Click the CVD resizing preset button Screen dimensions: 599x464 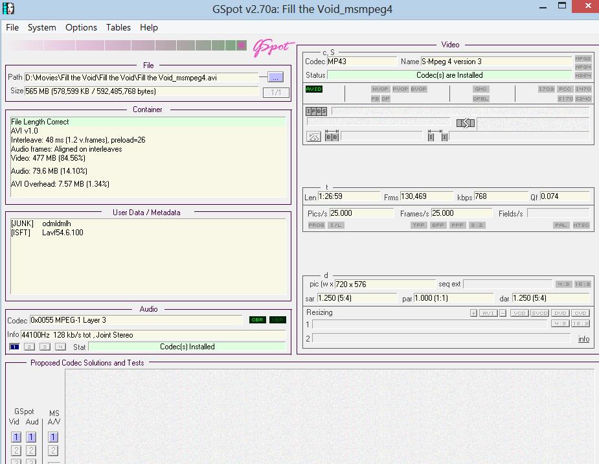[x=580, y=313]
